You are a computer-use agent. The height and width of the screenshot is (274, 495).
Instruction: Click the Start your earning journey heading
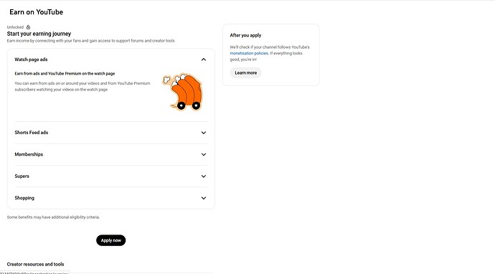coord(39,34)
